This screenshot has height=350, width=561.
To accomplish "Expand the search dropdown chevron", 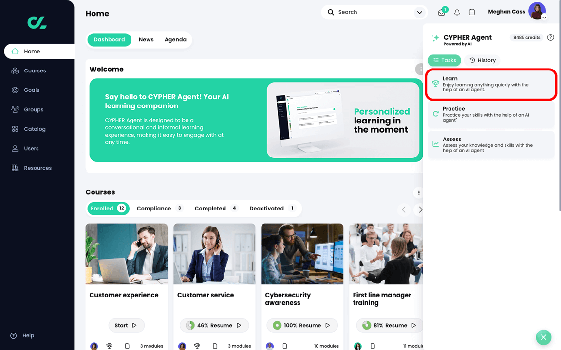I will pyautogui.click(x=419, y=13).
